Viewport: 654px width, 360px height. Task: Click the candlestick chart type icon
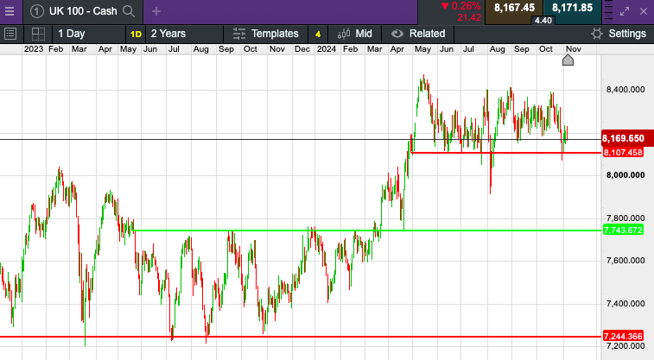(344, 34)
